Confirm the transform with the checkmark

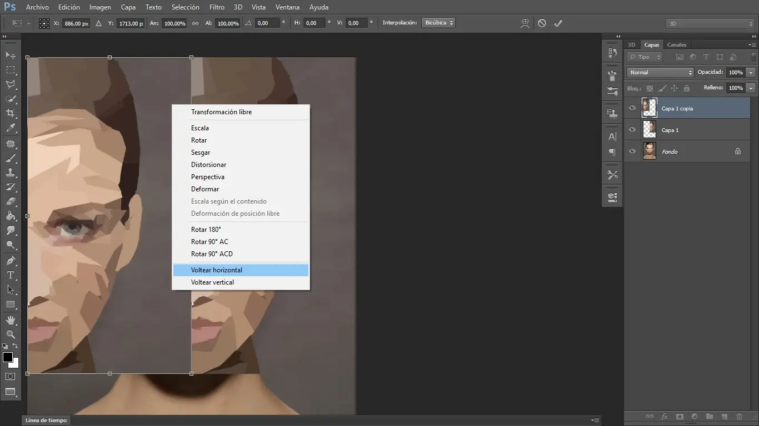pyautogui.click(x=558, y=23)
